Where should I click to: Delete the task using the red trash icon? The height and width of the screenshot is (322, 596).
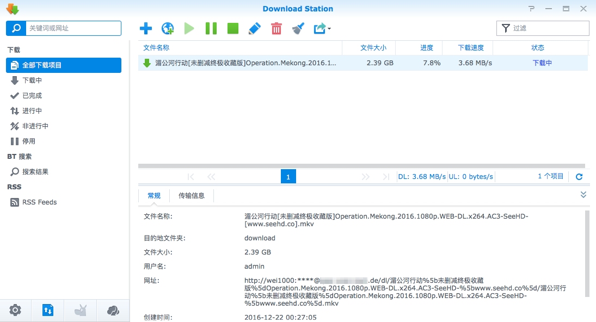277,28
